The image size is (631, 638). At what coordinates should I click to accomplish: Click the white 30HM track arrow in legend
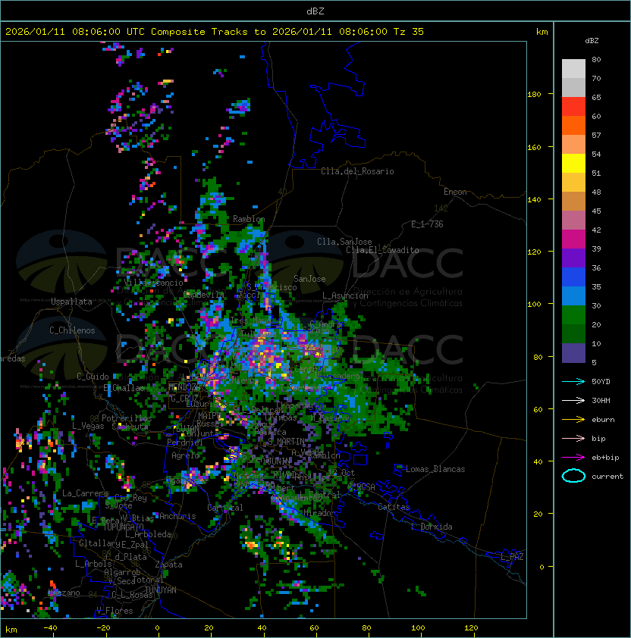(x=573, y=400)
